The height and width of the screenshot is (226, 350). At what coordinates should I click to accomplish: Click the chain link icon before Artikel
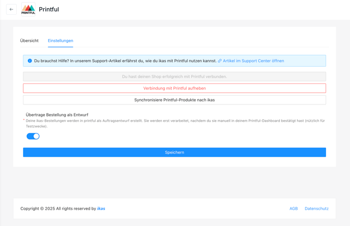point(220,61)
